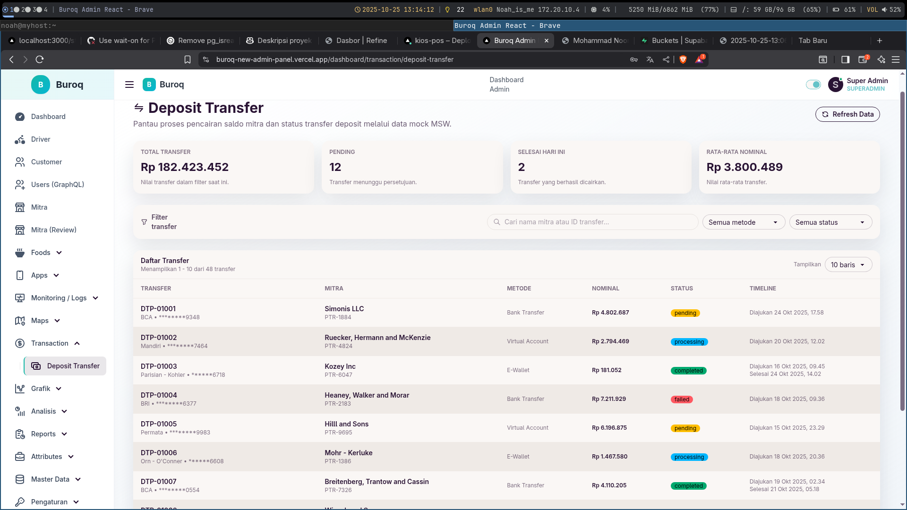Toggle the browser sidebar panel button

[845, 59]
